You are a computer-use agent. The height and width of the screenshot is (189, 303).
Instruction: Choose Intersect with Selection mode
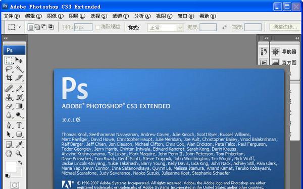tap(51, 27)
